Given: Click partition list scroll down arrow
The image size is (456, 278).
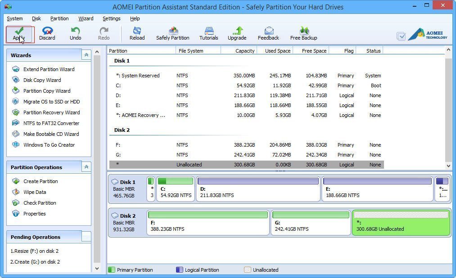Looking at the screenshot, I should tap(448, 166).
